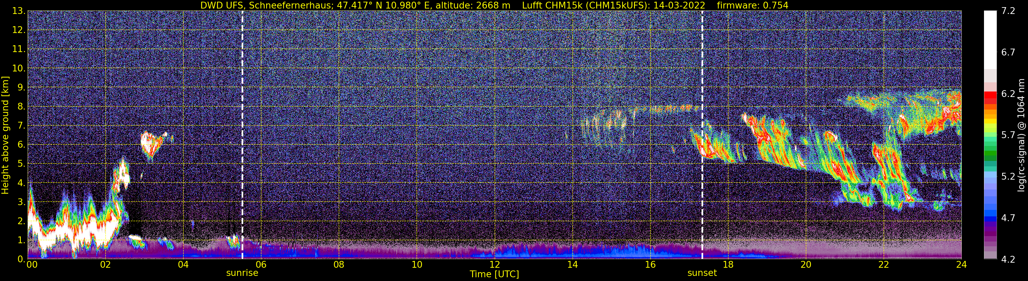Click the '13.' height tick label
This screenshot has height=281, width=1028.
[19, 11]
